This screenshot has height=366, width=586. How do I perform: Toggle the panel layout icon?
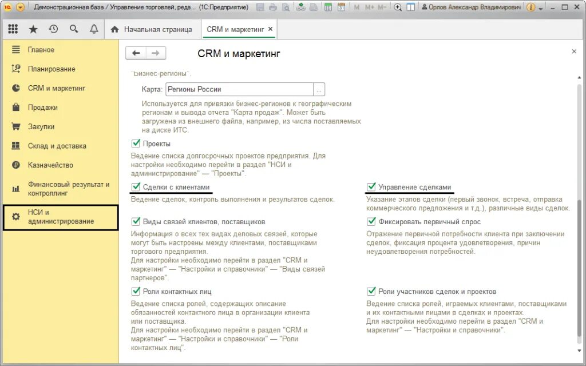tap(411, 7)
